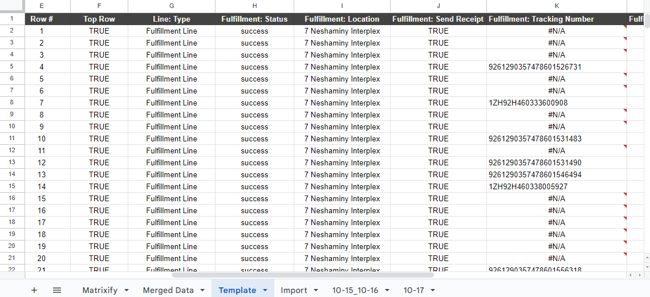
Task: Select tracking number cell 1ZH92H460333600908
Action: coord(528,103)
